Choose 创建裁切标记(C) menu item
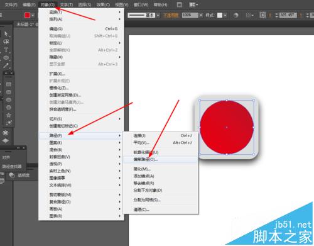The image size is (314, 246). [81, 126]
